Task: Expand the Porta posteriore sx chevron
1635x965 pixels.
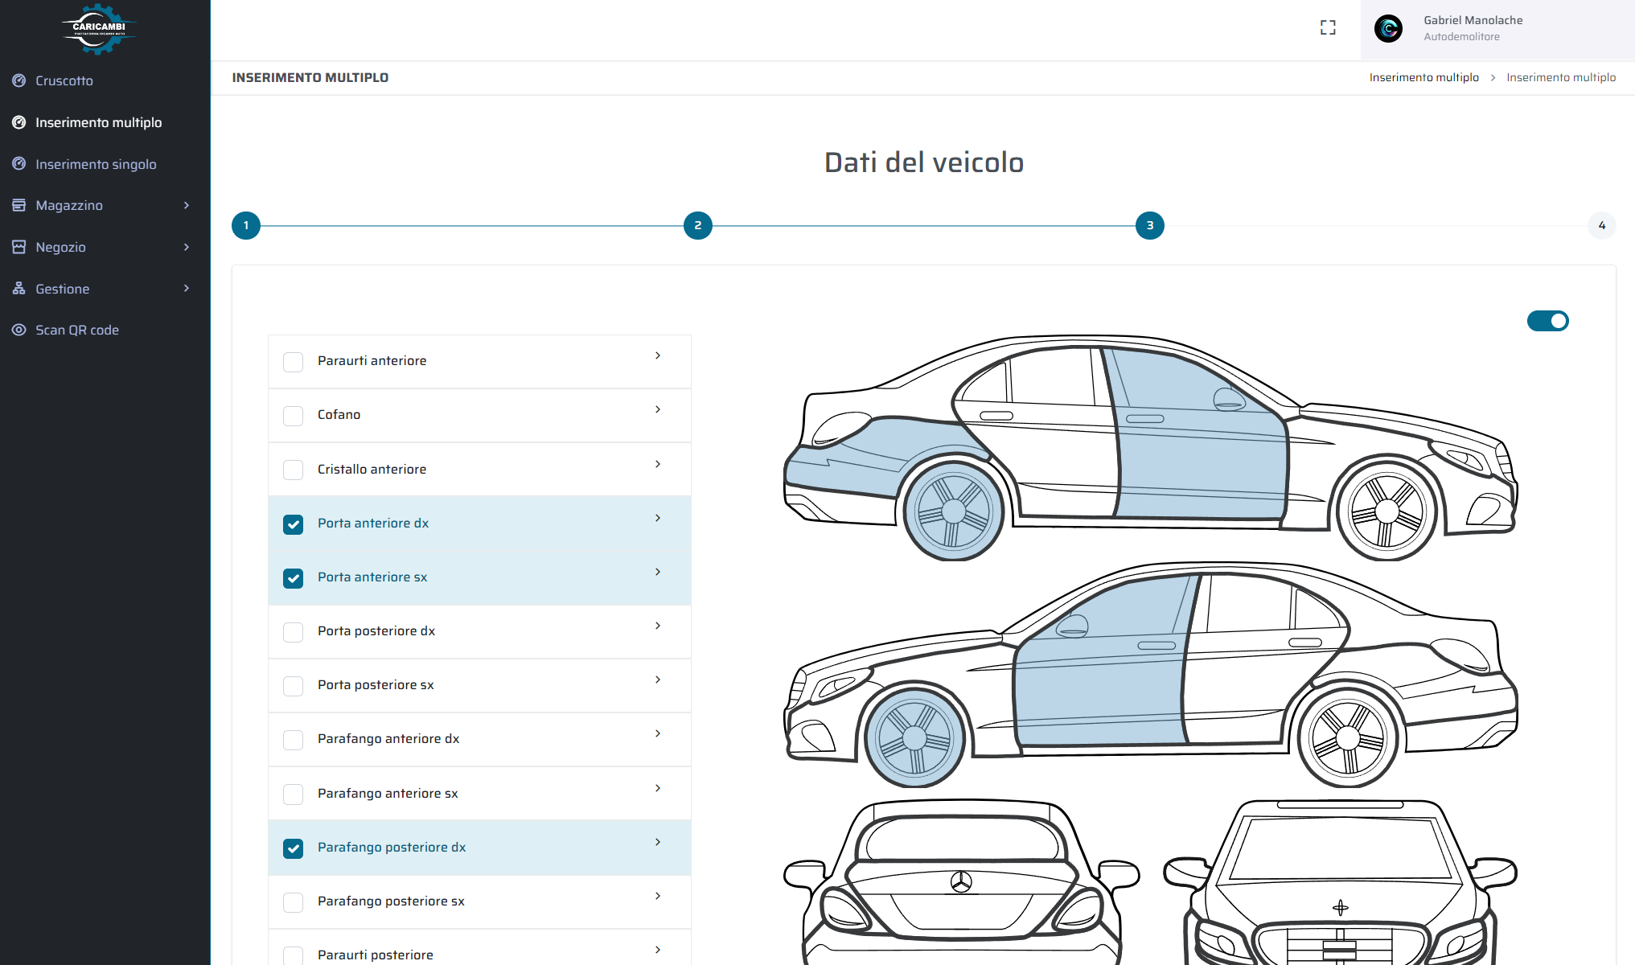Action: coord(658,680)
